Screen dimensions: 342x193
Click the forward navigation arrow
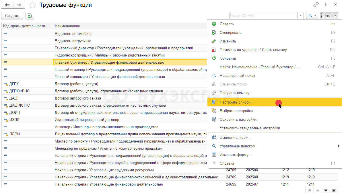pos(19,5)
